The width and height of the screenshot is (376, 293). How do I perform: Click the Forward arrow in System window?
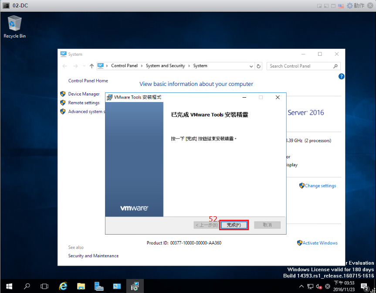click(x=75, y=66)
